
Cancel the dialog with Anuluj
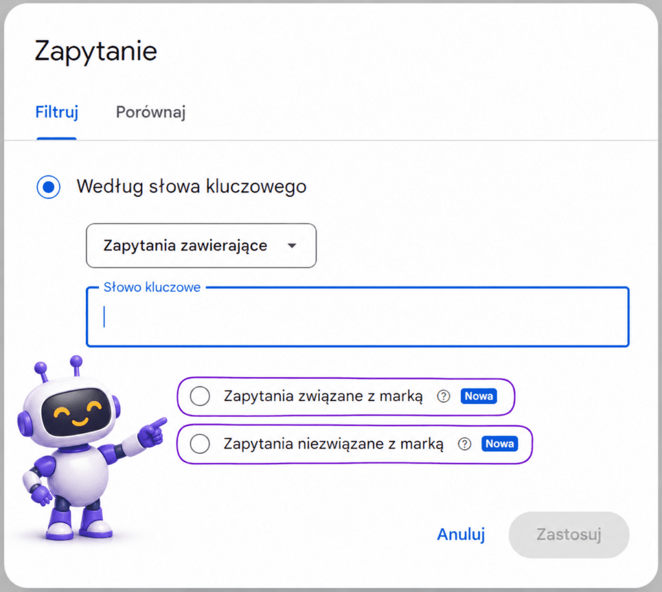(x=461, y=535)
